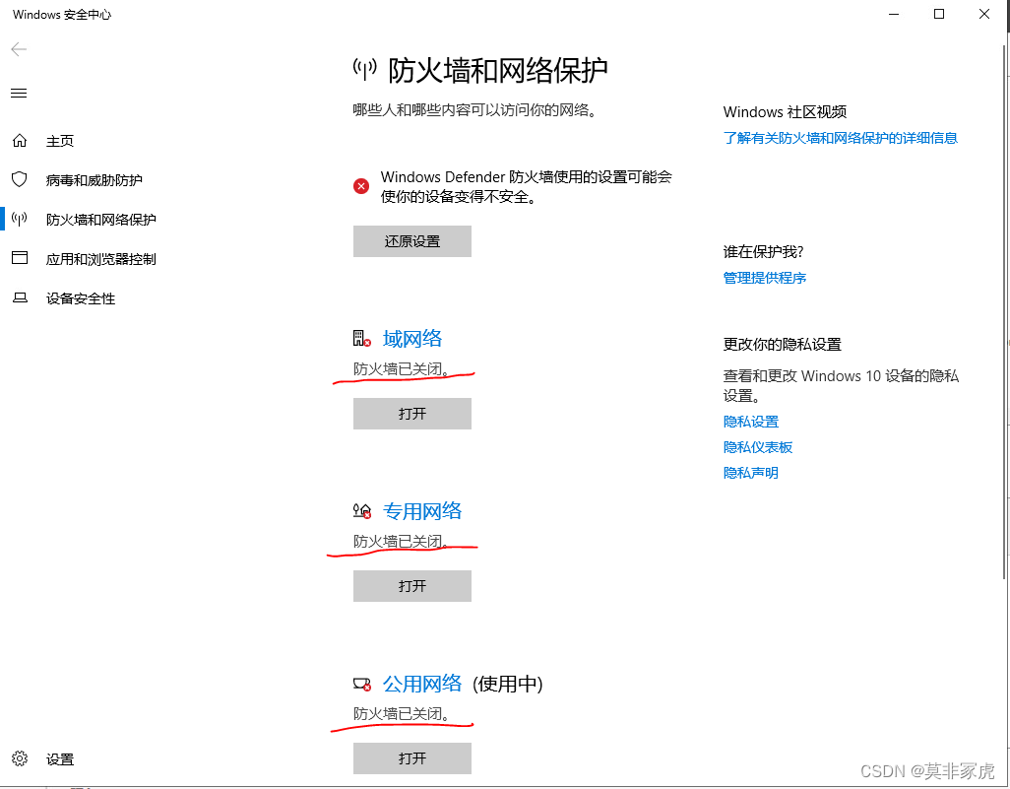
Task: Open 了解有关防火墙和网络保护的详细信息 link
Action: 840,138
